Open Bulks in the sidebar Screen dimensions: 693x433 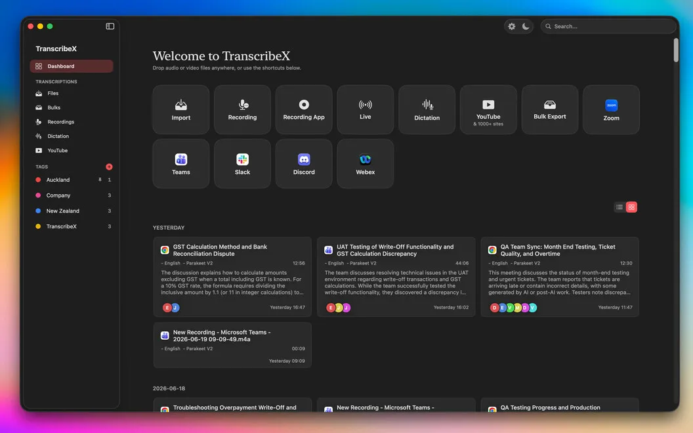point(72,108)
